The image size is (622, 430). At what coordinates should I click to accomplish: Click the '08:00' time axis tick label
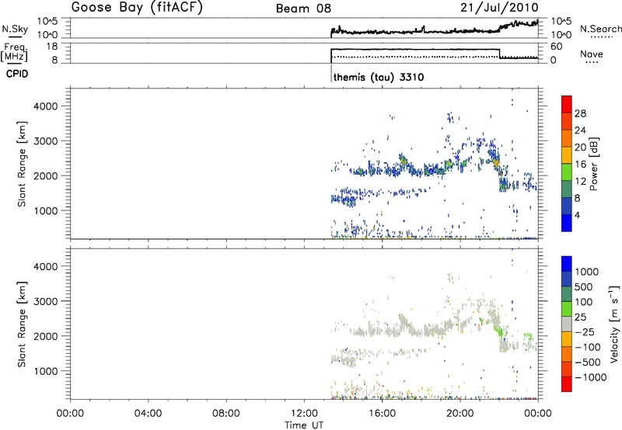[226, 414]
